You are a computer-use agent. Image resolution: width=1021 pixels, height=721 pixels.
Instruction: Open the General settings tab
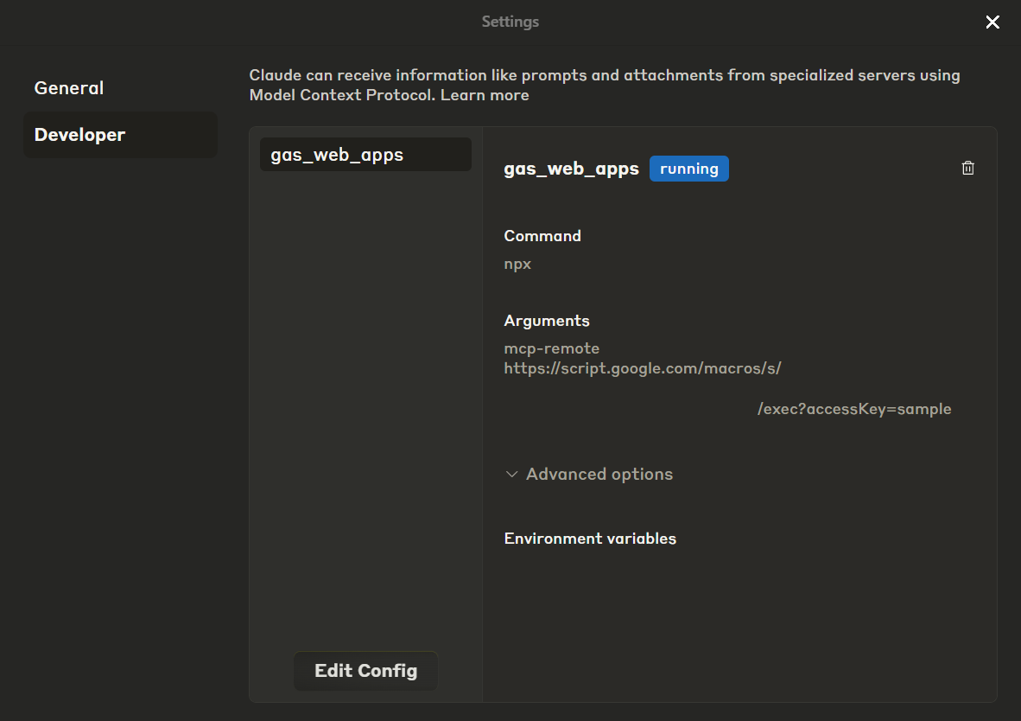coord(68,88)
